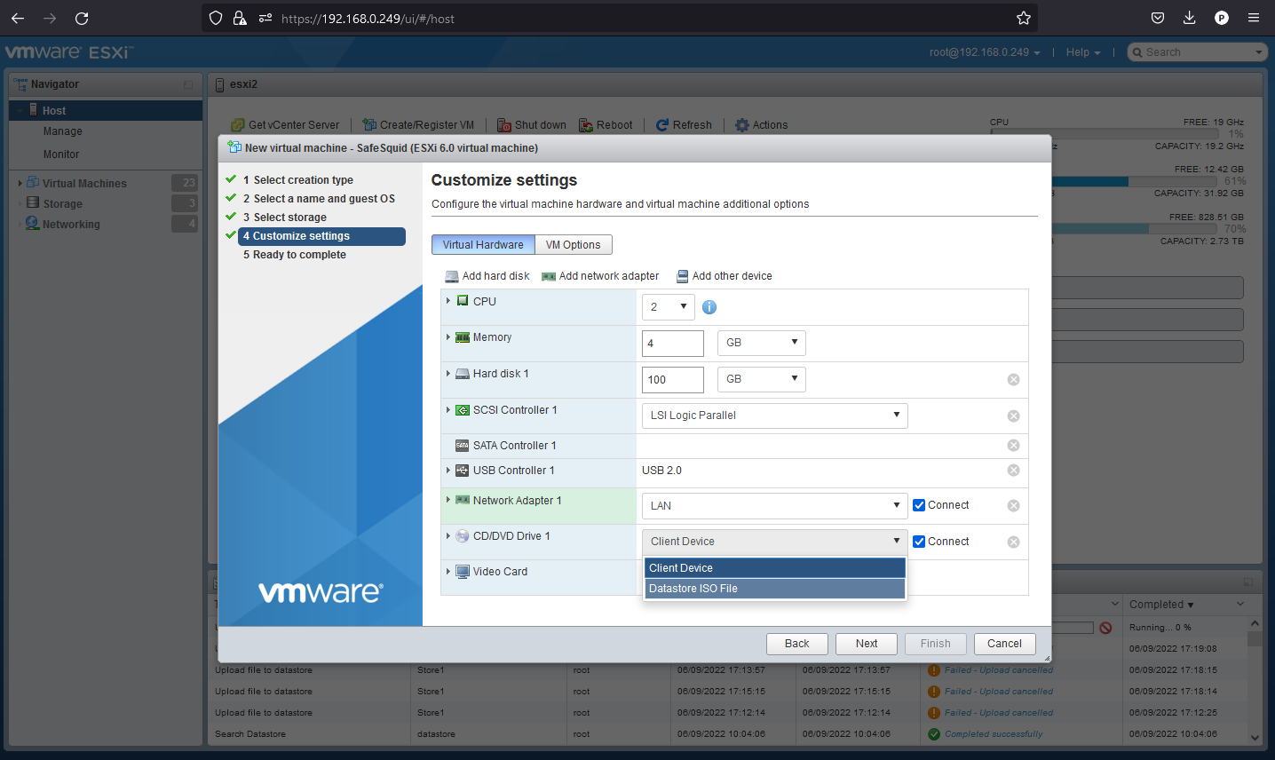Expand the USB Controller 1 row
Viewport: 1275px width, 760px height.
point(448,471)
